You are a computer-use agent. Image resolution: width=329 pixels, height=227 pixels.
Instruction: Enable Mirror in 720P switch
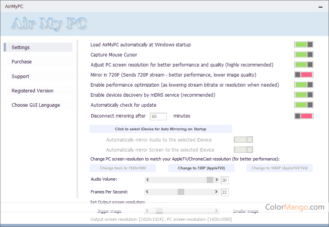[x=303, y=75]
